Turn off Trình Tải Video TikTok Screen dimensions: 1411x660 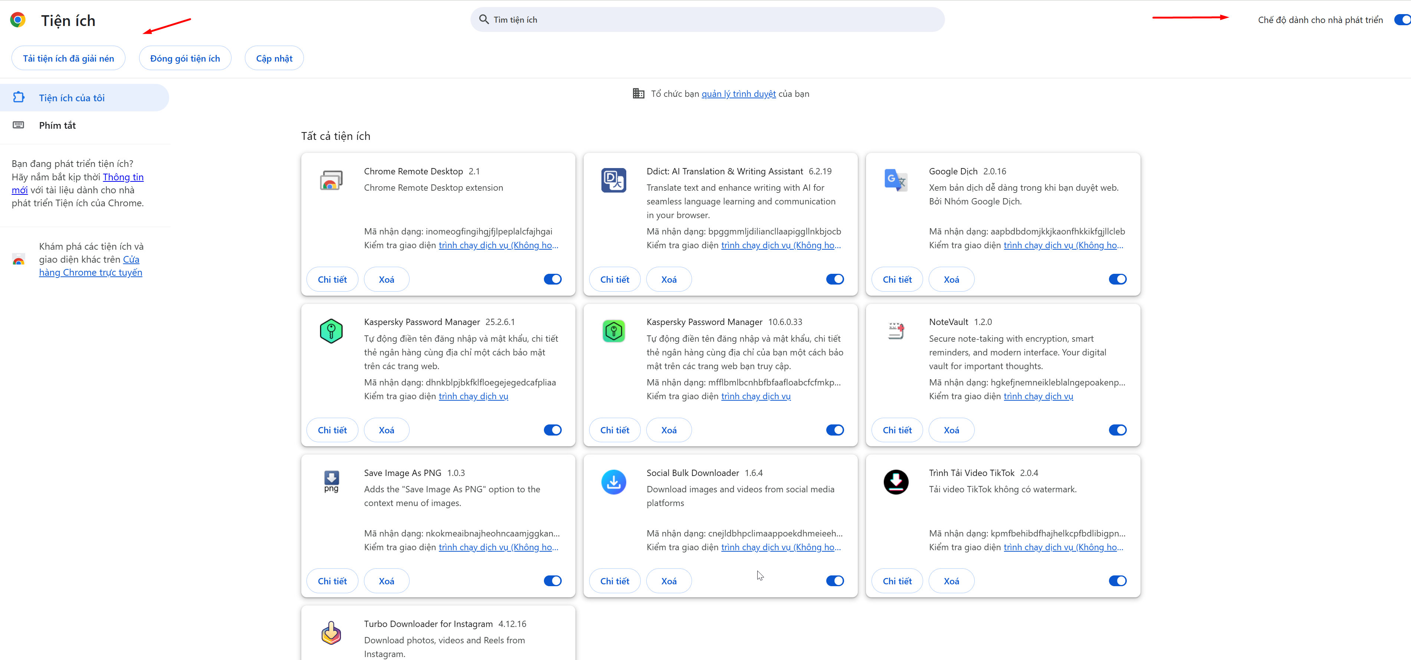[x=1118, y=581]
